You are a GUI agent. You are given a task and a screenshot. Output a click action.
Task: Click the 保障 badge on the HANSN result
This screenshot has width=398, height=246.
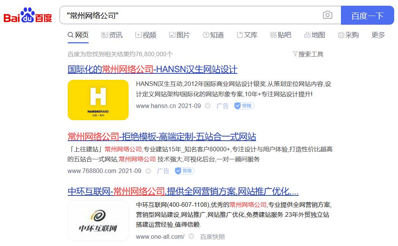[244, 106]
